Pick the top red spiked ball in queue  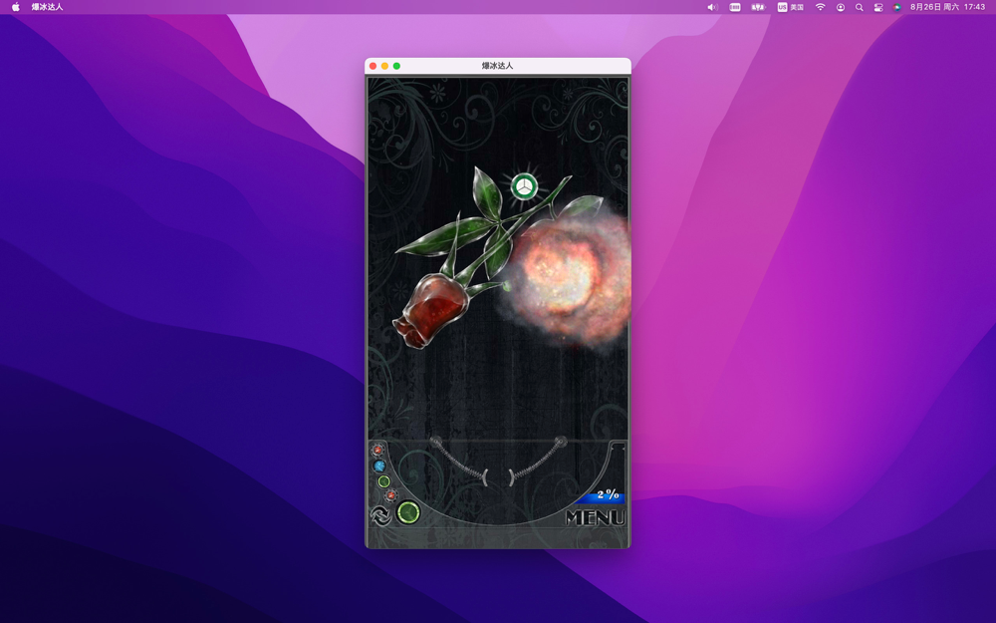coord(377,451)
